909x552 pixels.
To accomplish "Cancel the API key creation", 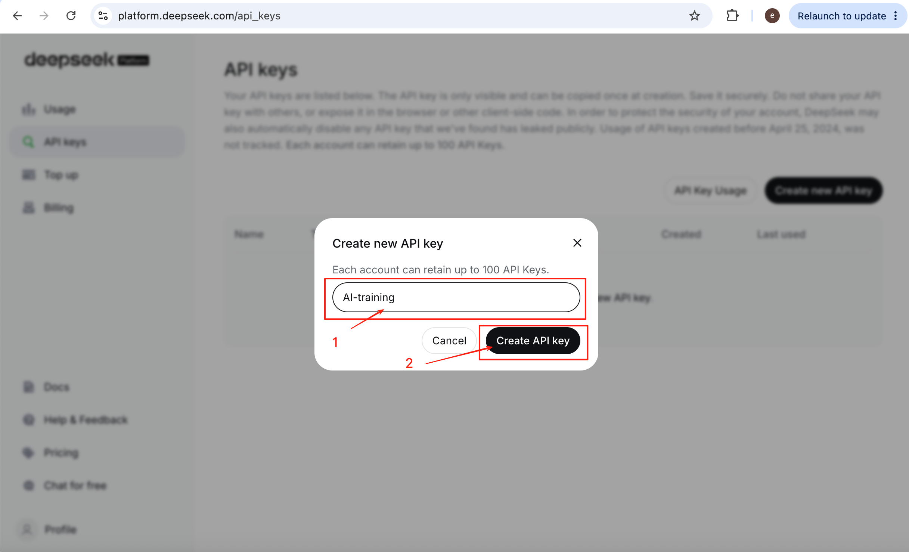I will point(449,341).
